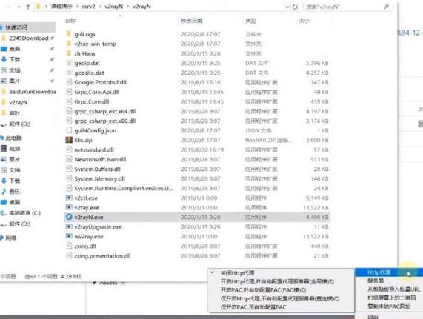Click the search magnifier icon
423x319 pixels.
386,7
